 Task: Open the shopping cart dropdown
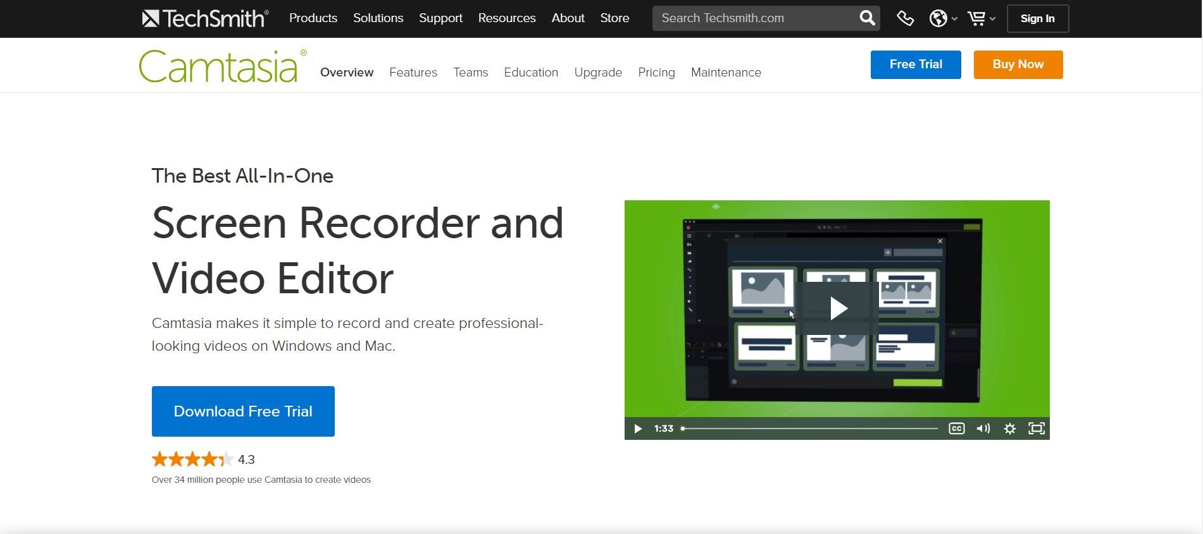[x=982, y=18]
